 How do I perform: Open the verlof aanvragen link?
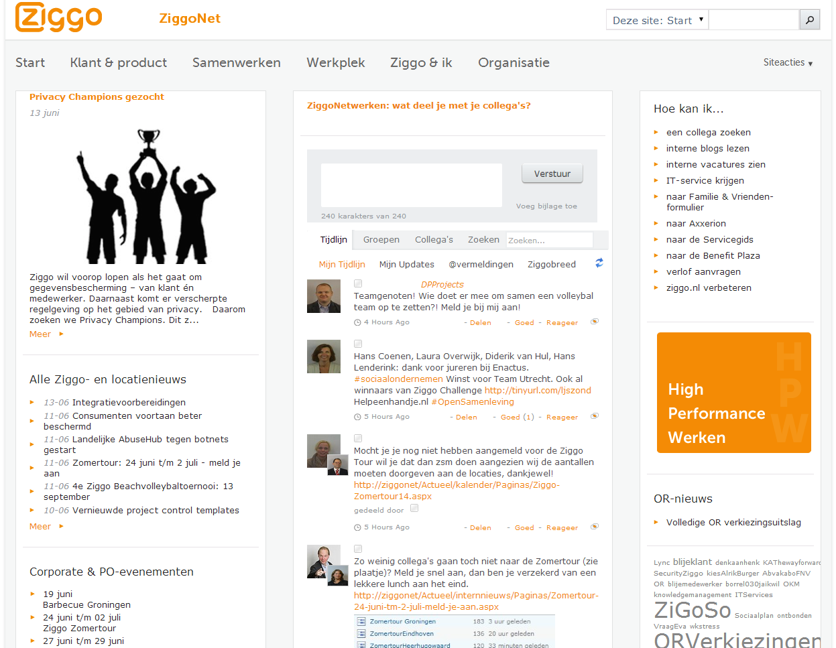coord(703,271)
